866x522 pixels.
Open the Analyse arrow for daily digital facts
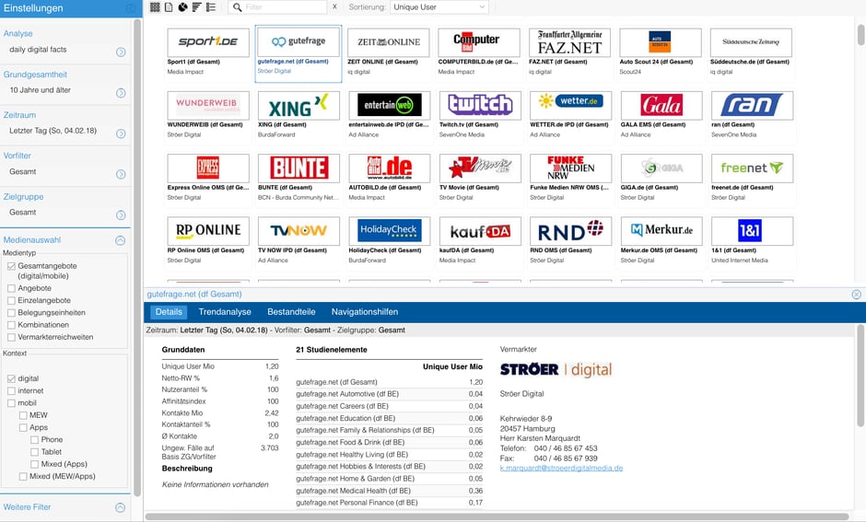[121, 52]
